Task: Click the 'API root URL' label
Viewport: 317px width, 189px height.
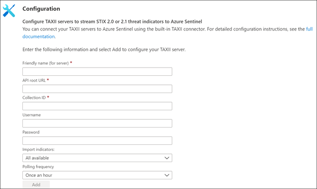Action: click(34, 80)
